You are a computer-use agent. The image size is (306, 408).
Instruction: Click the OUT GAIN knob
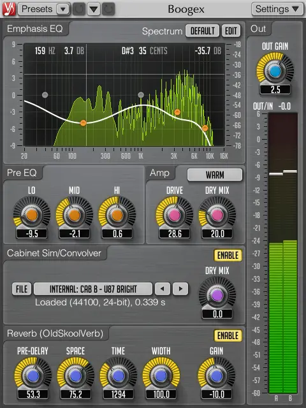pos(275,71)
